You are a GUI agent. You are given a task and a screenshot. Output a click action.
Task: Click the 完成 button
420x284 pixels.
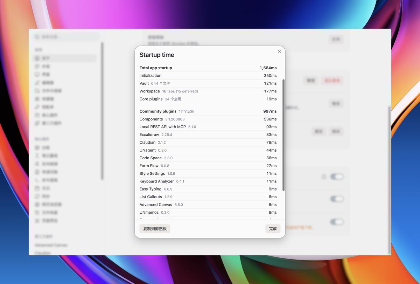click(273, 229)
